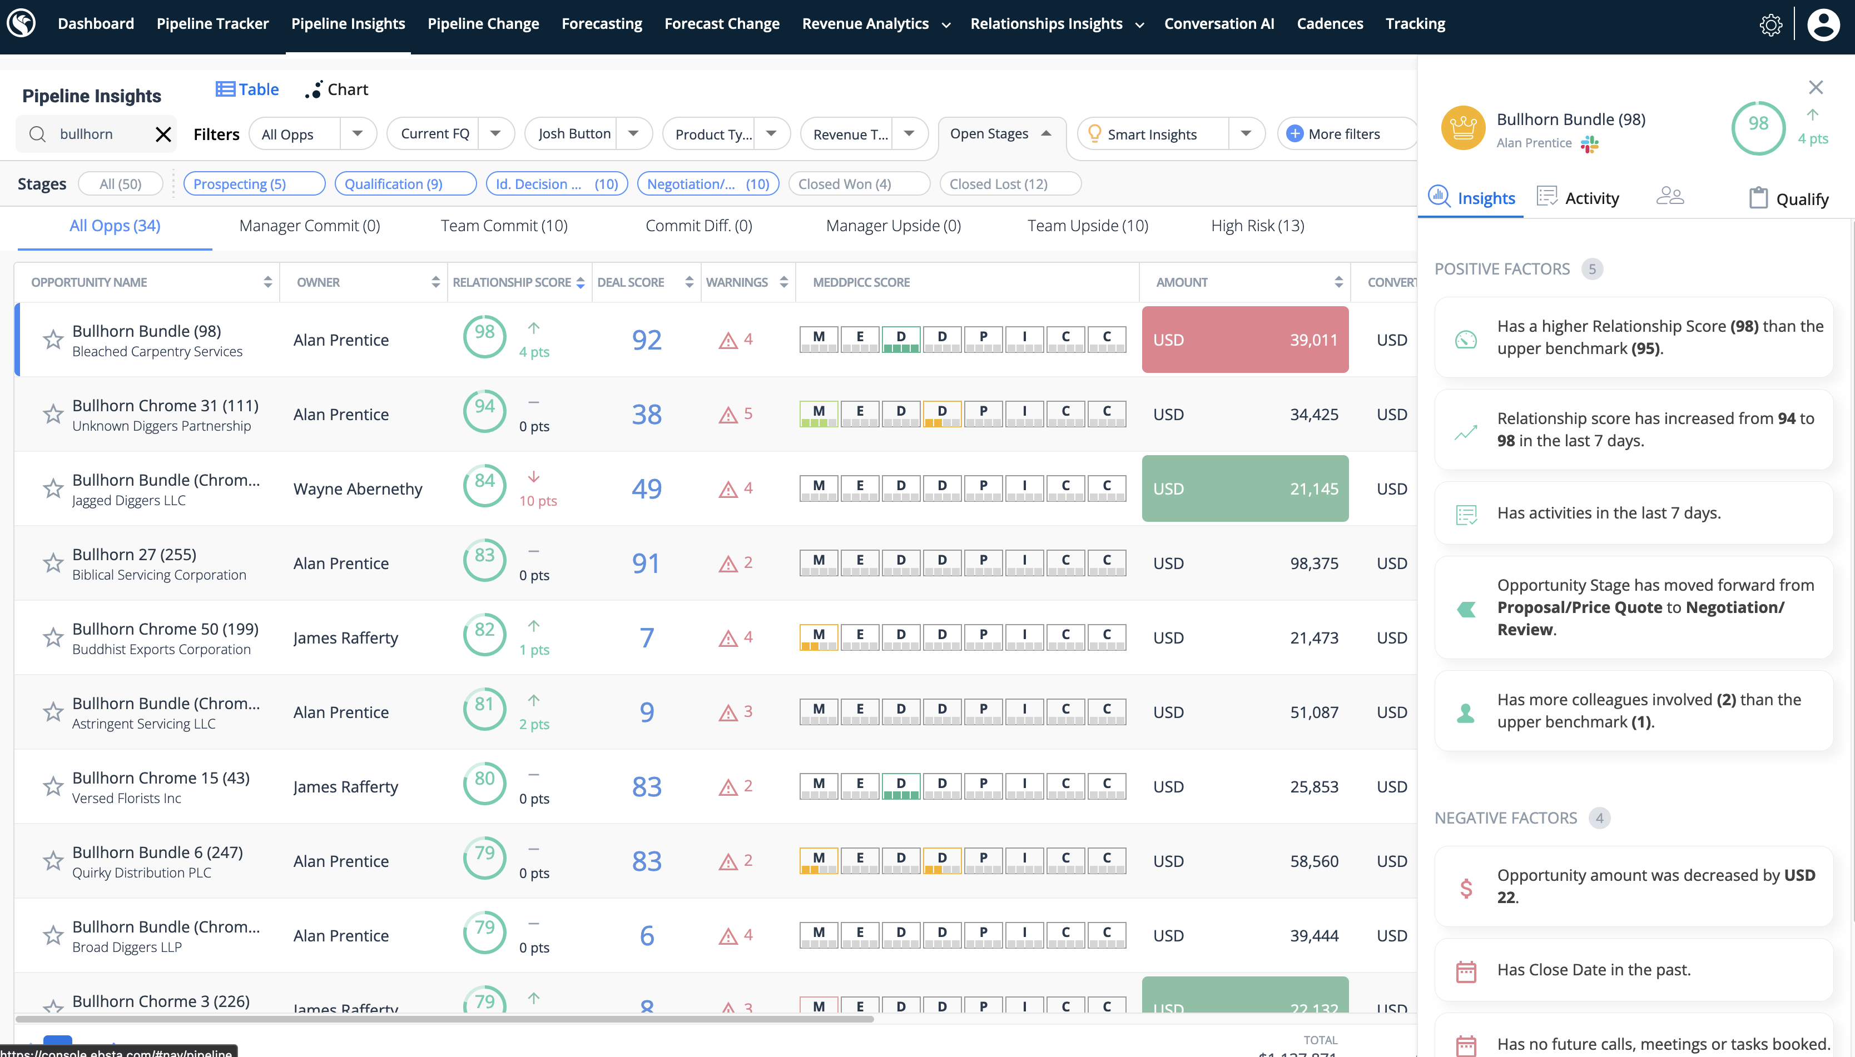Open the Forecasting page

[x=602, y=24]
